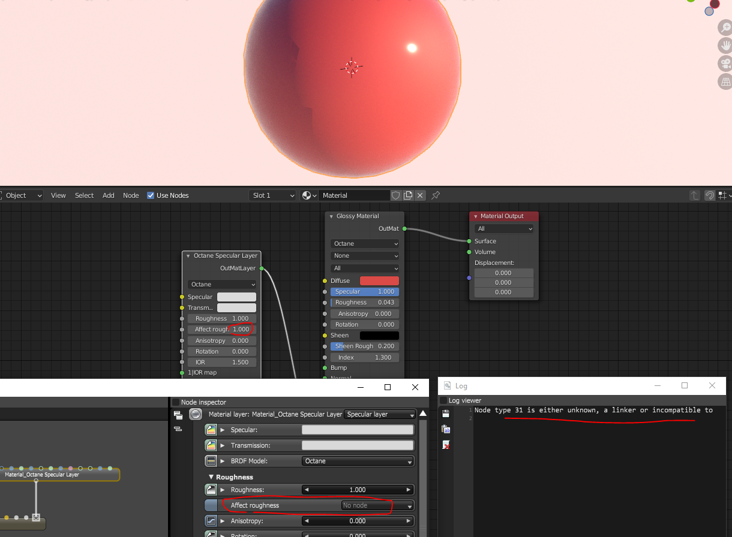Open the BRDF Model Octane dropdown in inspector
Image resolution: width=732 pixels, height=537 pixels.
point(358,461)
